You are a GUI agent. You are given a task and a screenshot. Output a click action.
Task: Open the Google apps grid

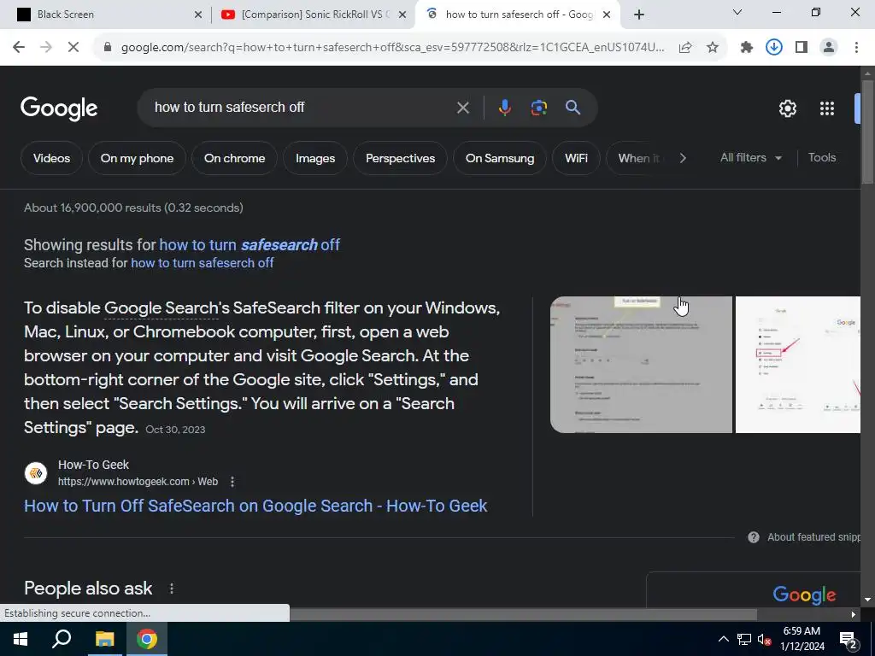(827, 108)
